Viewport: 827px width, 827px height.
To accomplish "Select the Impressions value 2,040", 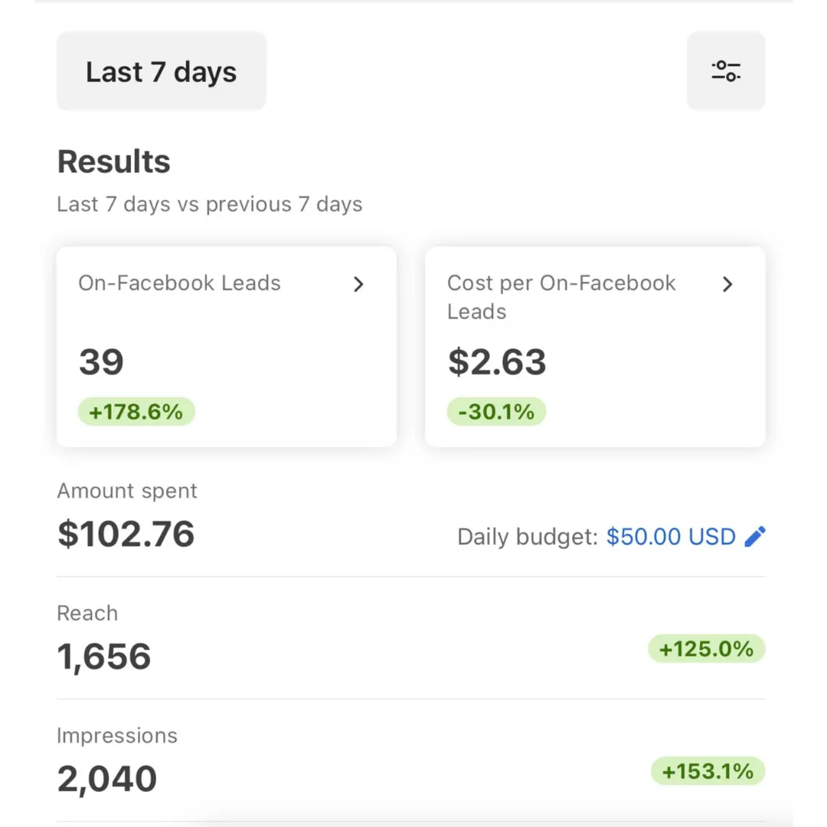I will (x=107, y=779).
